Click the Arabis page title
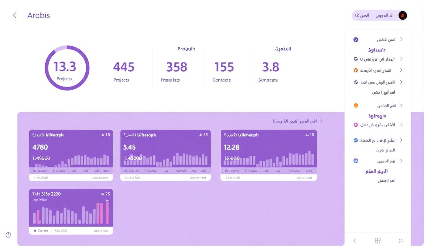 point(39,15)
